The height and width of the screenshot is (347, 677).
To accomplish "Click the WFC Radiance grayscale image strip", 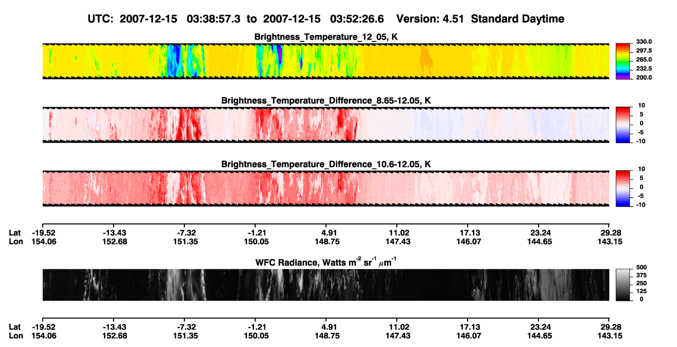I will 325,285.
